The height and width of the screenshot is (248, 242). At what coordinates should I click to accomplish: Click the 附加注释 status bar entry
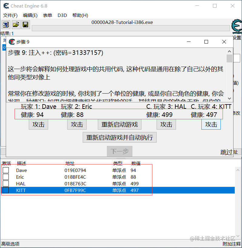[x=232, y=244]
